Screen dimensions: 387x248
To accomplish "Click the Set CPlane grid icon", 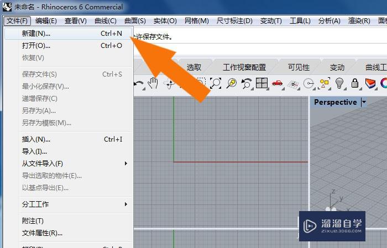I will 293,84.
